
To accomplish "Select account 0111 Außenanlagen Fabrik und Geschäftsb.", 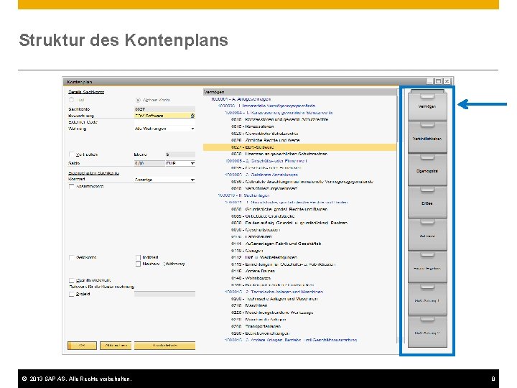I will (276, 244).
